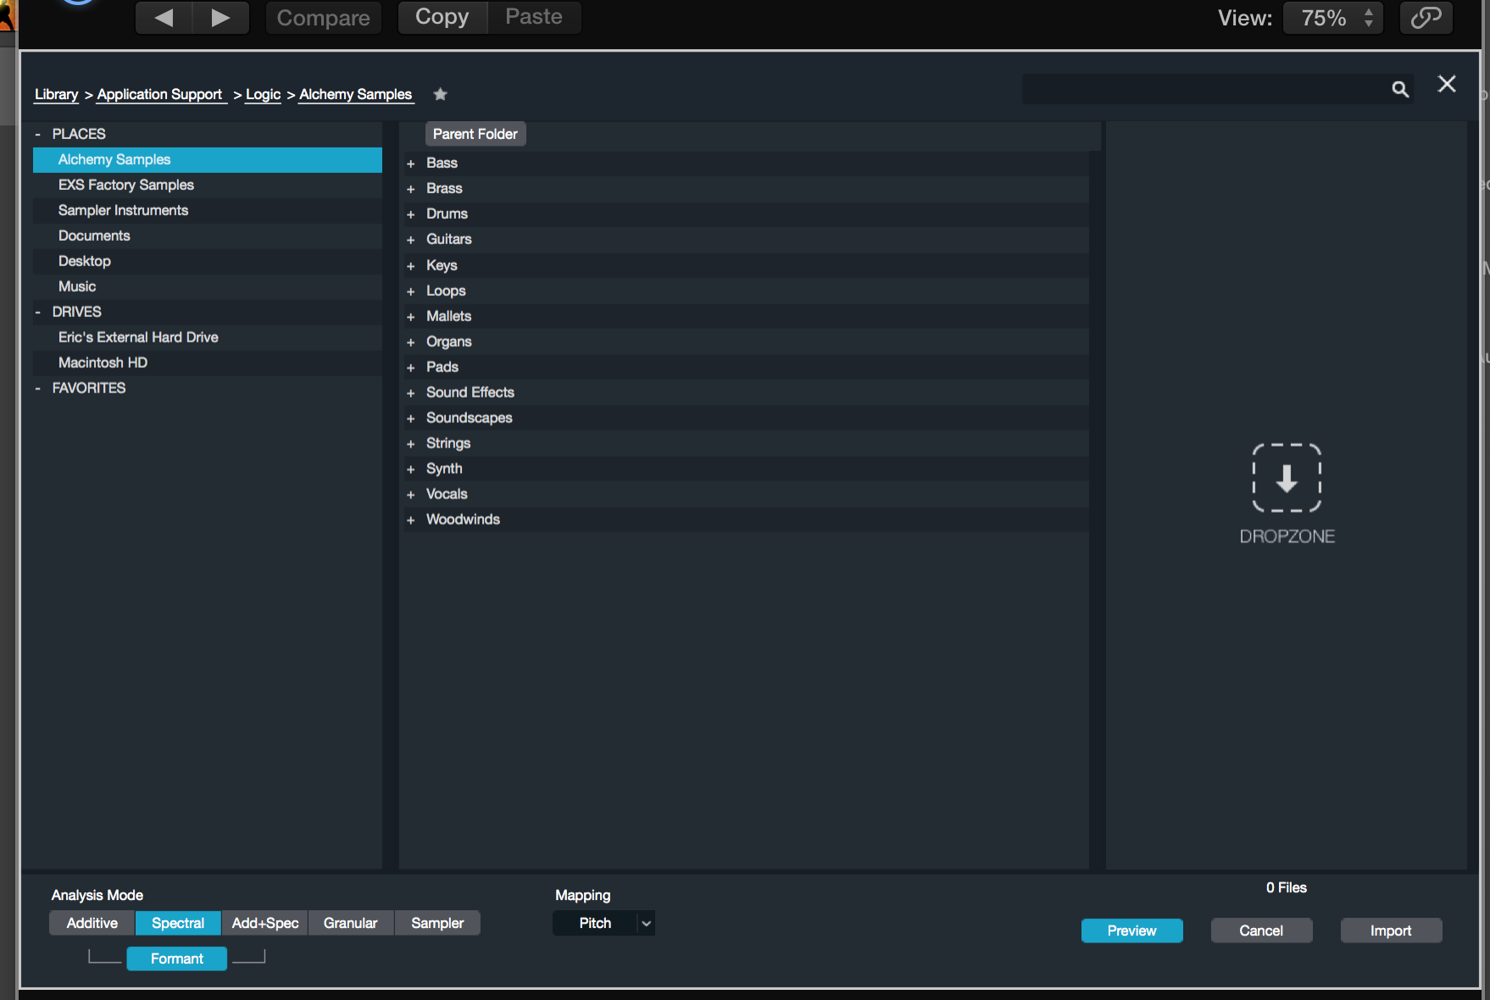Click Logic in breadcrumb path
This screenshot has height=1000, width=1490.
263,94
